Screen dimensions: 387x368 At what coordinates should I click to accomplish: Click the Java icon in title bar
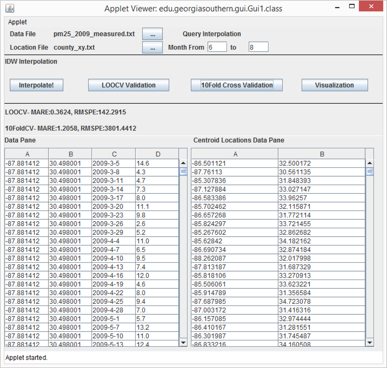click(x=10, y=8)
